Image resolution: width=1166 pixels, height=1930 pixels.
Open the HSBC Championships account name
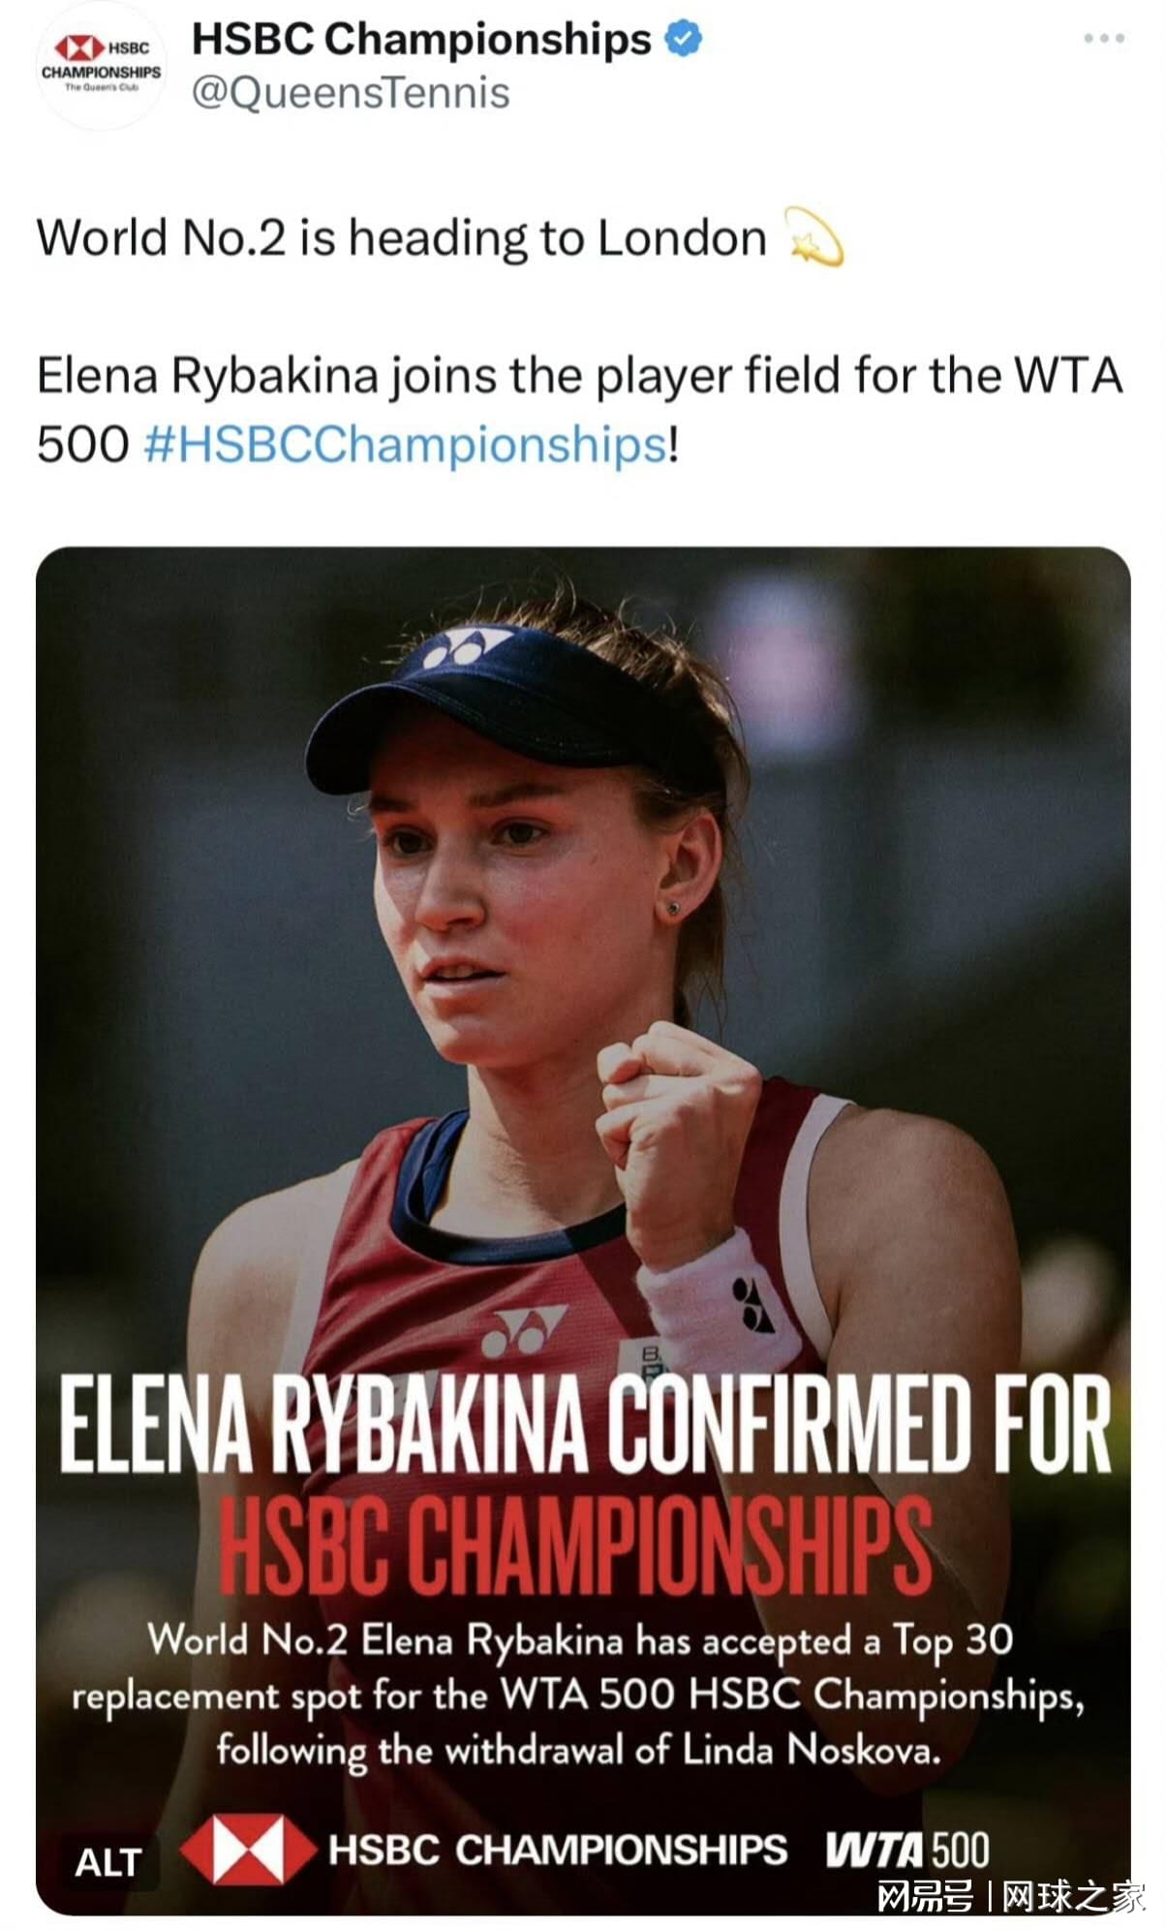(421, 39)
